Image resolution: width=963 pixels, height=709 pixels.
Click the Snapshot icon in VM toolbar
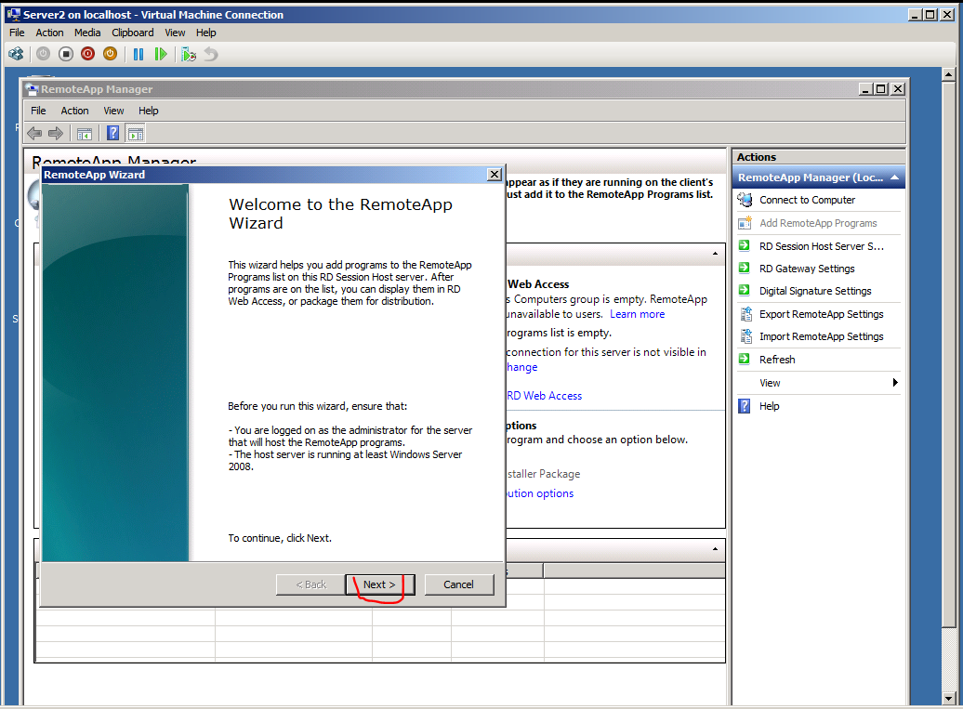189,55
